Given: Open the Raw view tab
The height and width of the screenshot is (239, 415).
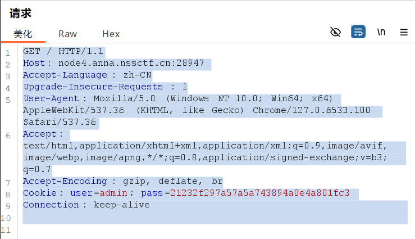Looking at the screenshot, I should (67, 34).
